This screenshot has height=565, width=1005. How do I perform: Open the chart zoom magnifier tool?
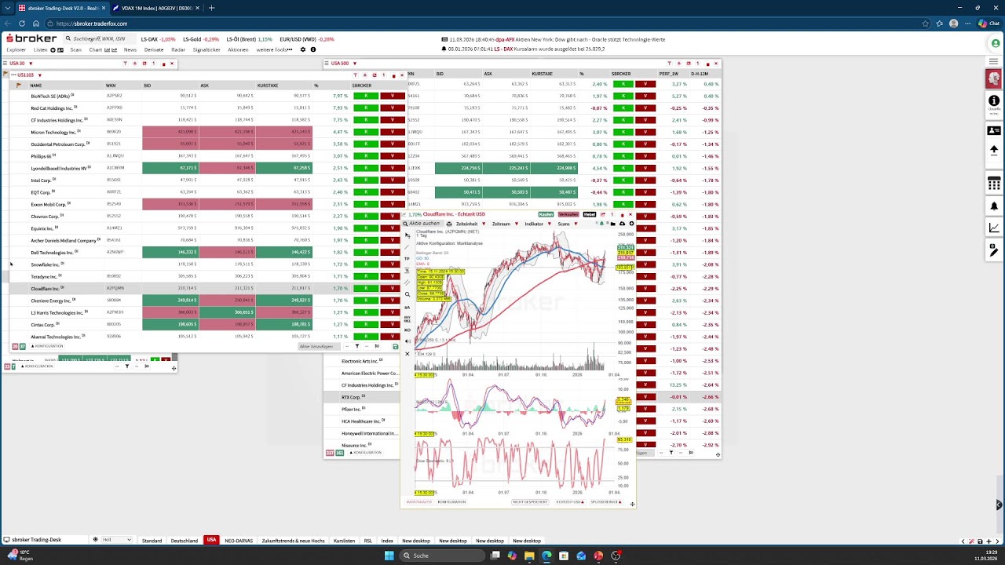407,294
